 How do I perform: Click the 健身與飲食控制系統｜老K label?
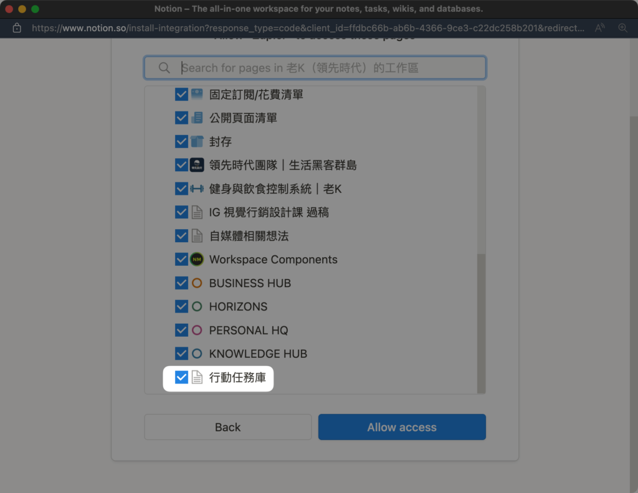[x=275, y=189]
